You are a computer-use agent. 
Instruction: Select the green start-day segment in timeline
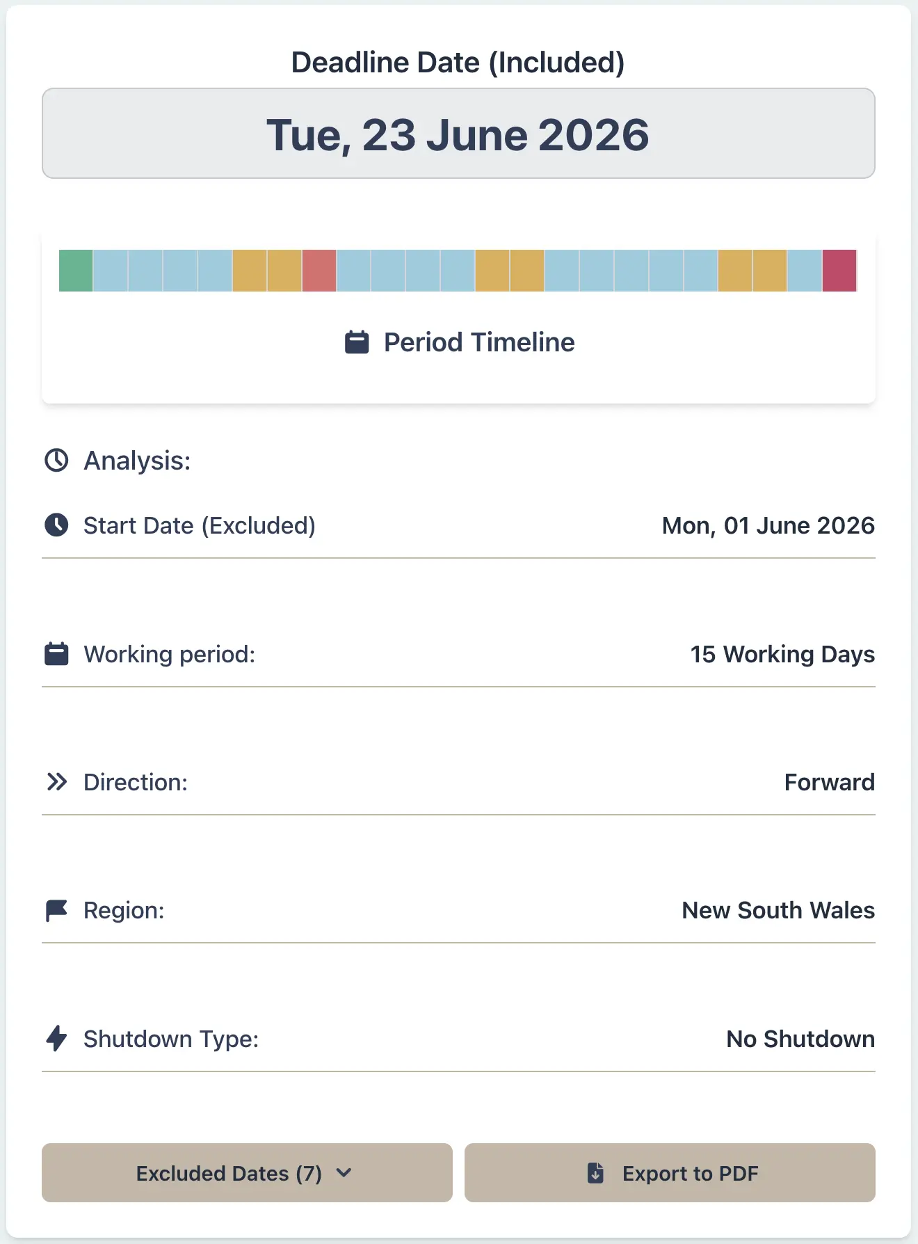(76, 271)
